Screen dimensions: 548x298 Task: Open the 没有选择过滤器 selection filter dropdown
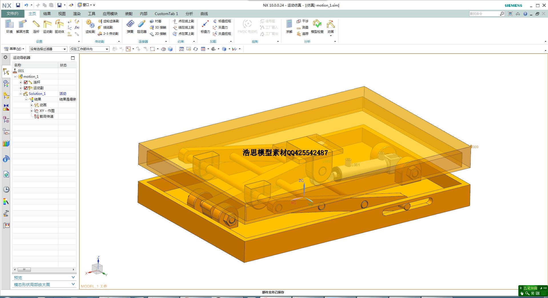(48, 49)
